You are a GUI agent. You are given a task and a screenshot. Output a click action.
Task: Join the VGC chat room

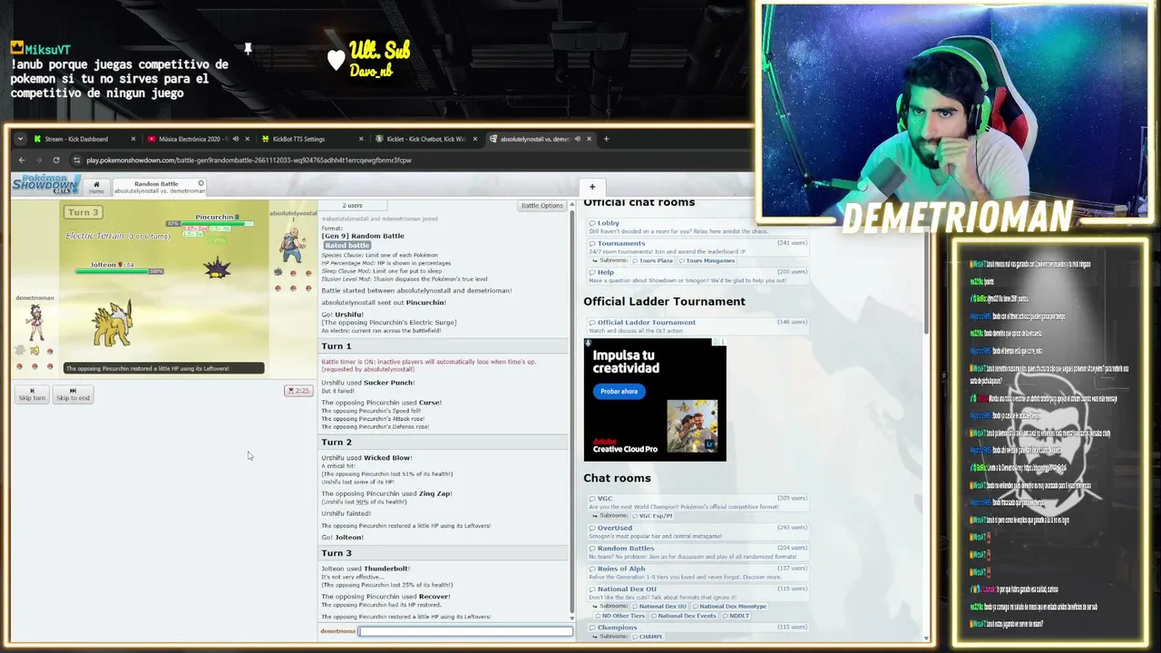[x=698, y=502]
